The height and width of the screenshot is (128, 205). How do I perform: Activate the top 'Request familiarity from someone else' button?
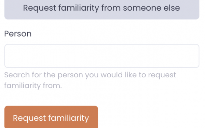click(x=102, y=10)
